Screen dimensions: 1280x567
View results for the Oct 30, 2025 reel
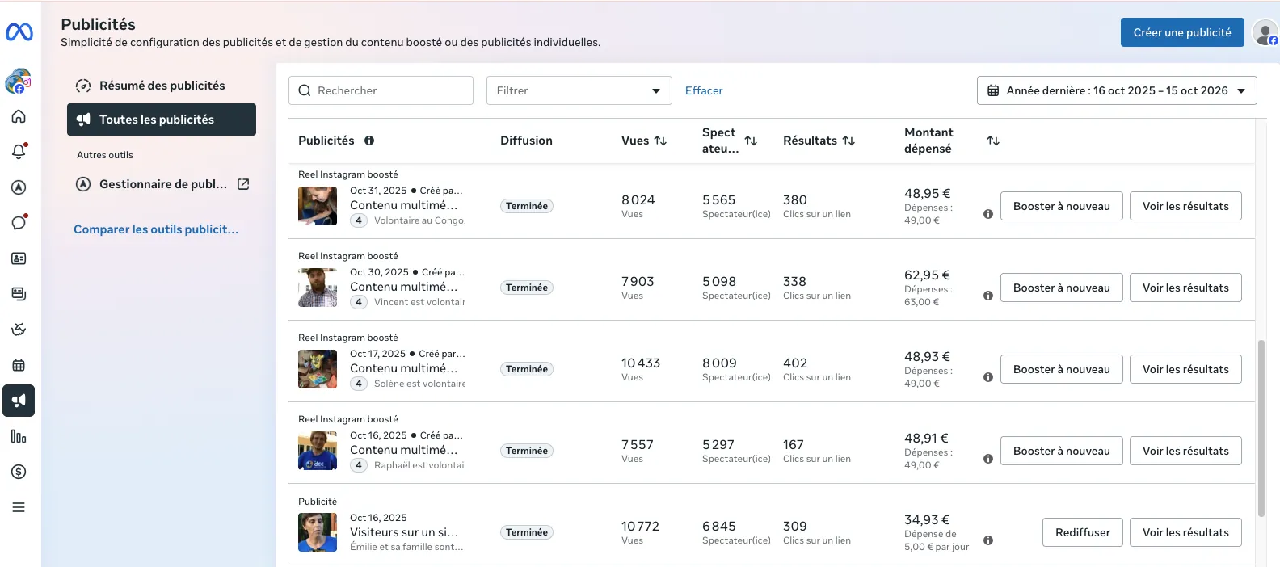1185,288
